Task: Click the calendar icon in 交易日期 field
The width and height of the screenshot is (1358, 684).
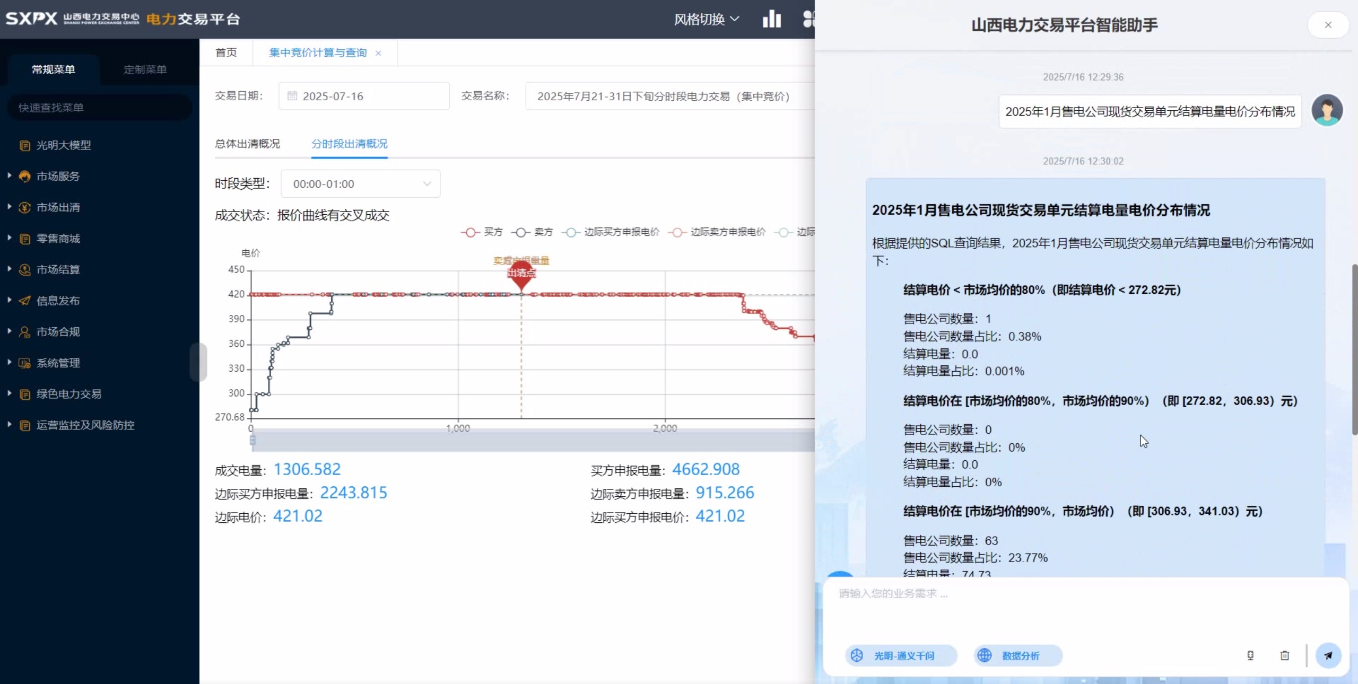Action: point(292,96)
